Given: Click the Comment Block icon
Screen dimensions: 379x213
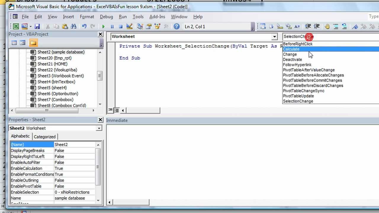Looking at the screenshot, I should tap(336, 27).
